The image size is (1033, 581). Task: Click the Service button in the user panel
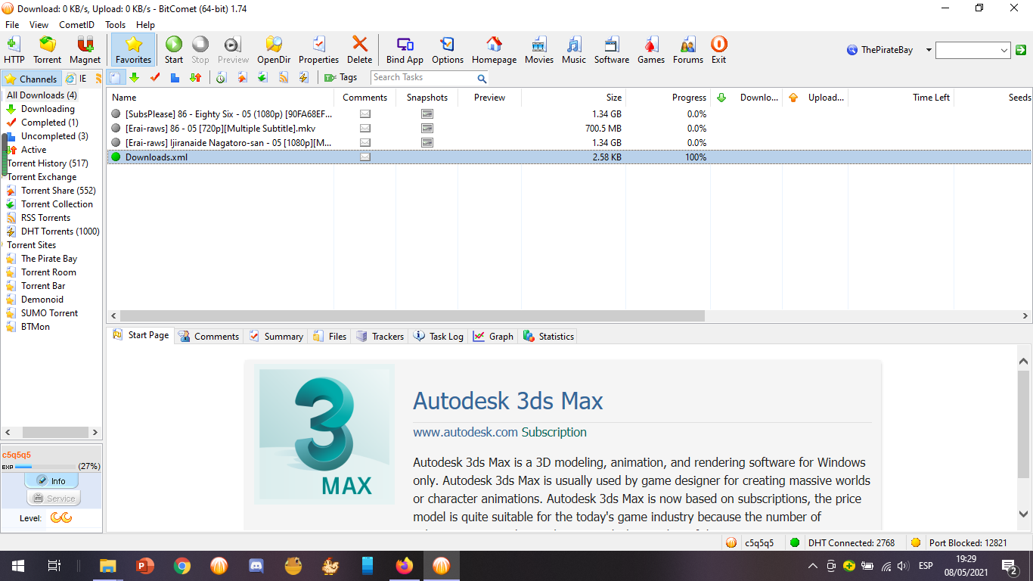pos(54,498)
